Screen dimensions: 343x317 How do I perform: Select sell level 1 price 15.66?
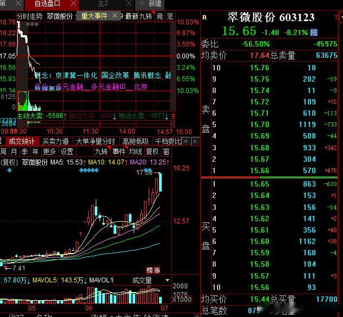pos(260,170)
